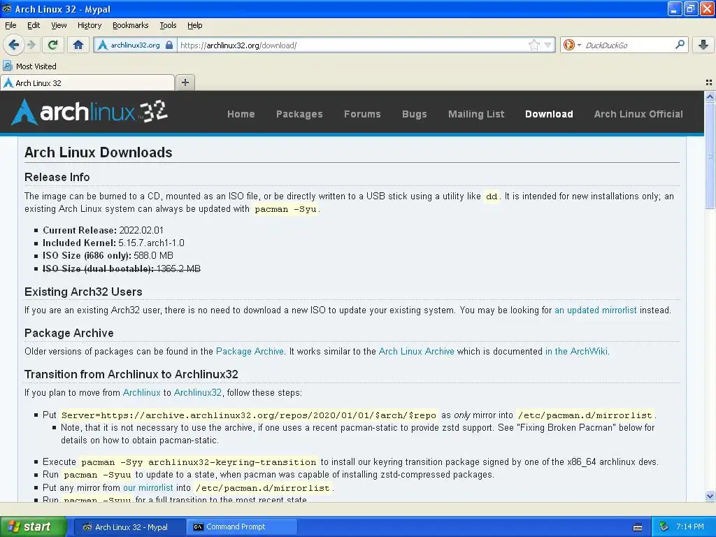Open a new tab with plus

[185, 83]
